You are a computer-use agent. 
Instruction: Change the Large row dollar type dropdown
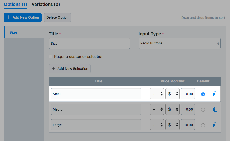pyautogui.click(x=173, y=125)
